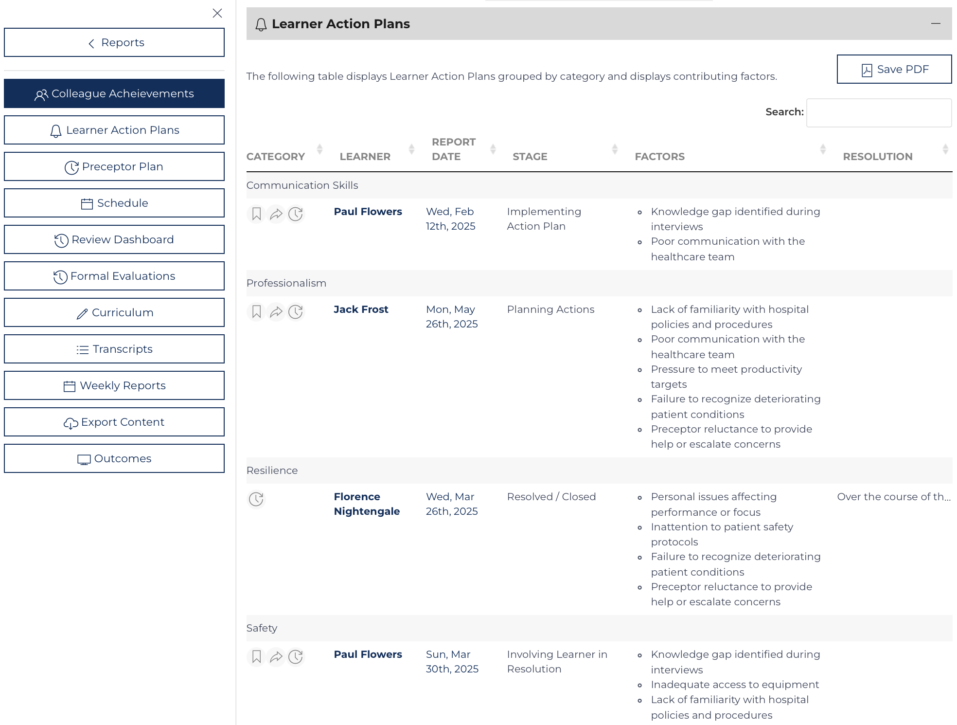The height and width of the screenshot is (725, 957).
Task: Click the bell icon in panel header
Action: (x=261, y=24)
